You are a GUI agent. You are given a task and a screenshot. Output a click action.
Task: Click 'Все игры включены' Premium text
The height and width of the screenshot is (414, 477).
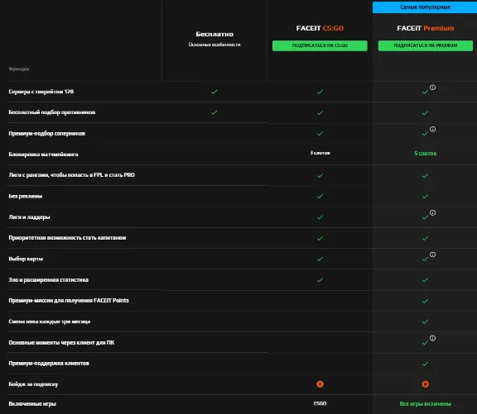(x=426, y=404)
